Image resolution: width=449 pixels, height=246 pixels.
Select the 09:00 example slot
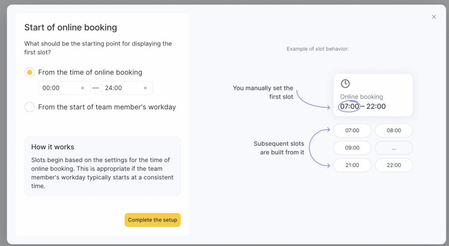(352, 148)
